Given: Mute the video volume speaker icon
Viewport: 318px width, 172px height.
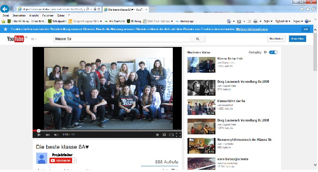Looking at the screenshot, I should (56, 135).
